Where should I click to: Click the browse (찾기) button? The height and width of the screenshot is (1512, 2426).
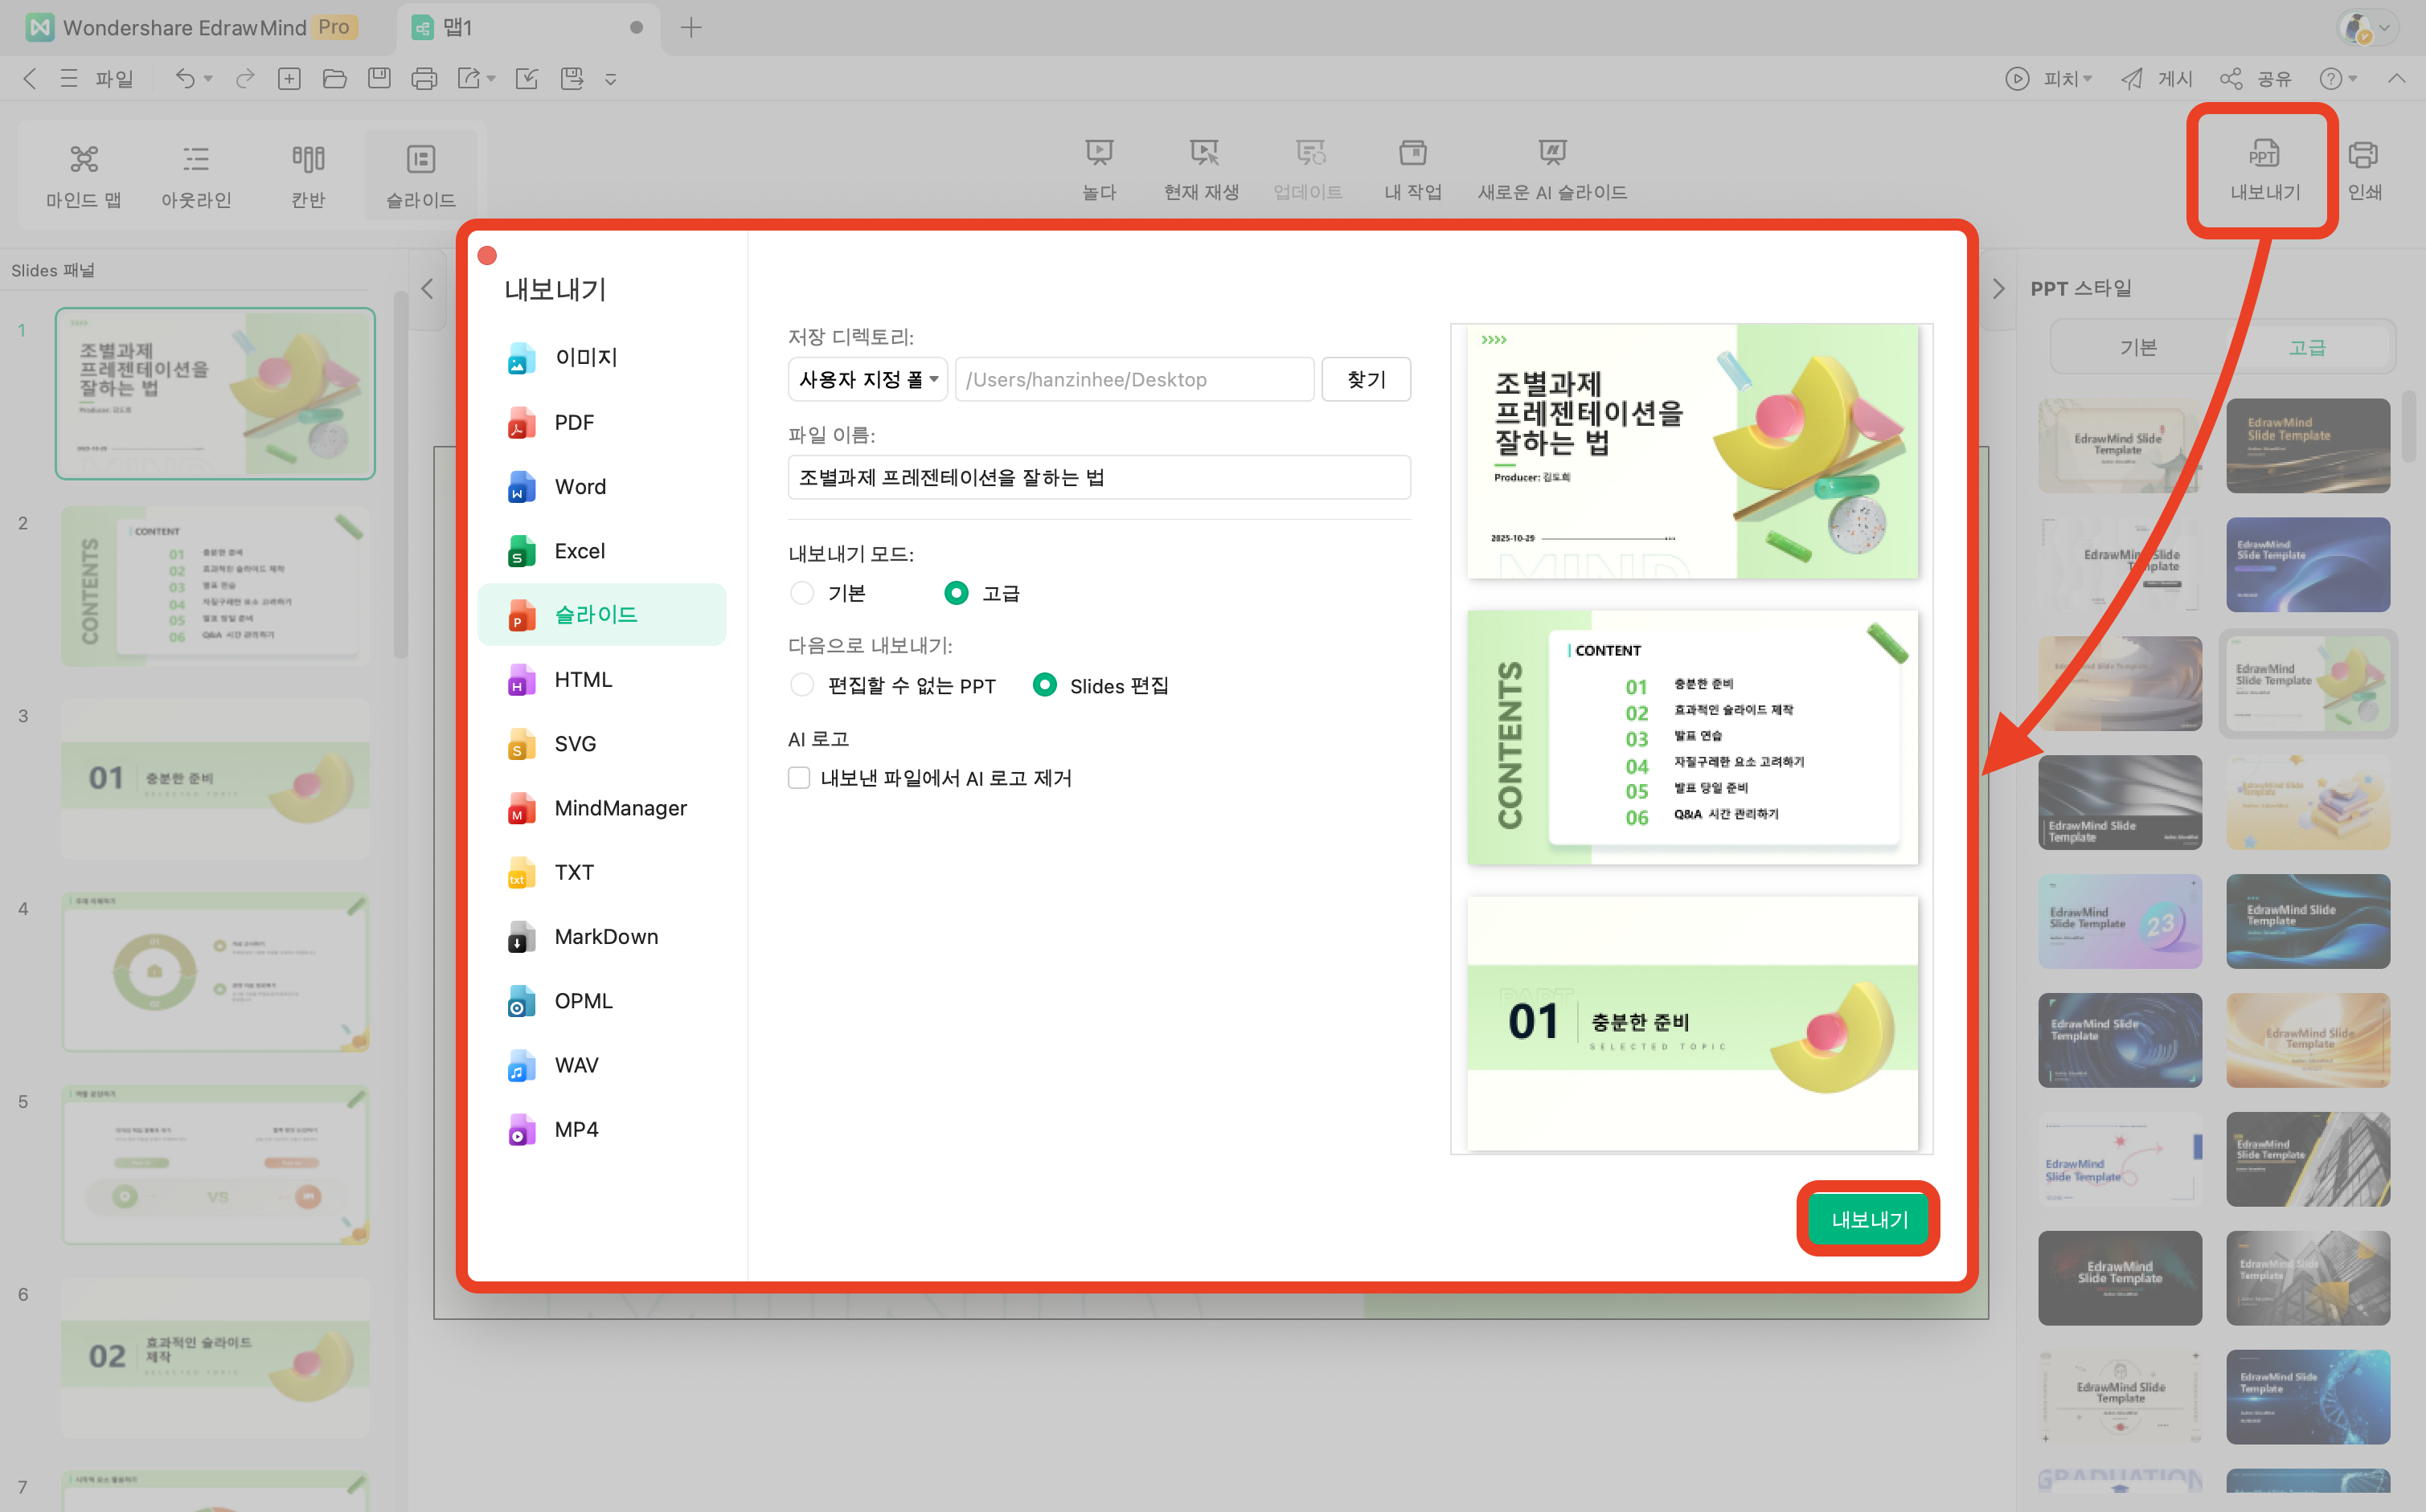[x=1365, y=379]
